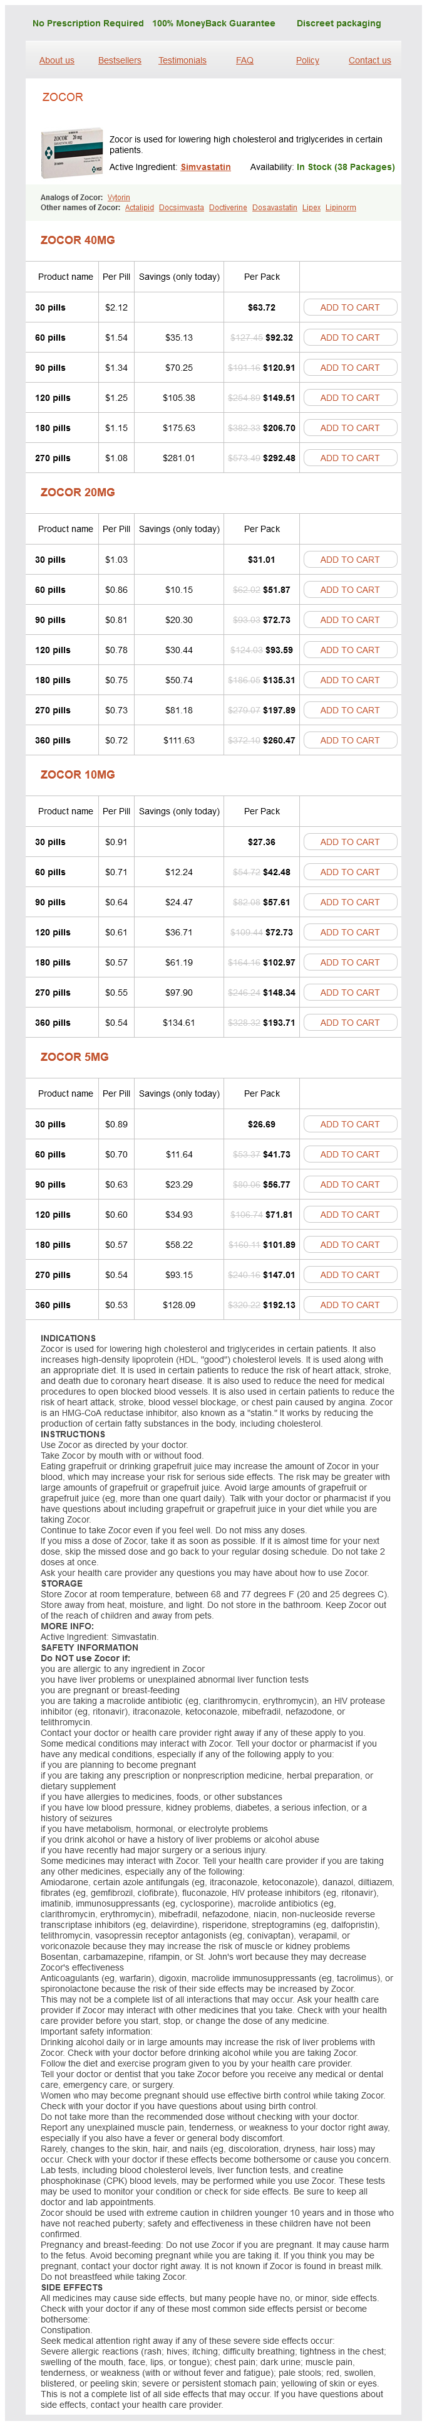Add Zocor 20mg 360 pills to cart
Screen dimensions: 427x2426
coord(350,740)
